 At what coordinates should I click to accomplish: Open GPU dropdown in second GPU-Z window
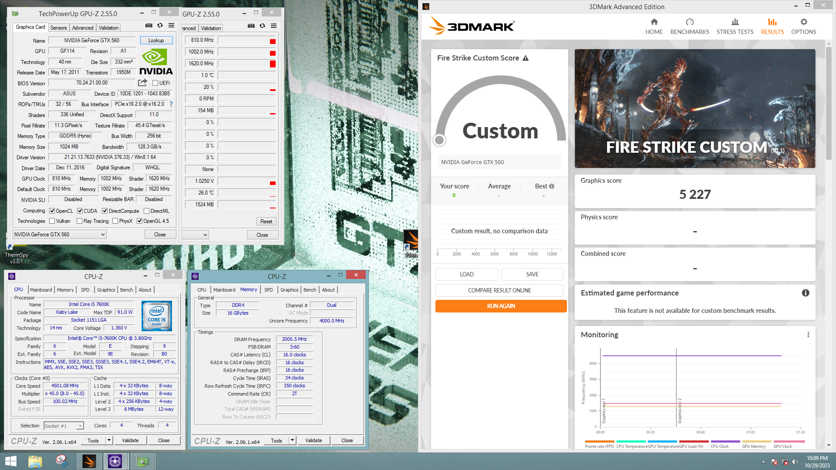[196, 235]
